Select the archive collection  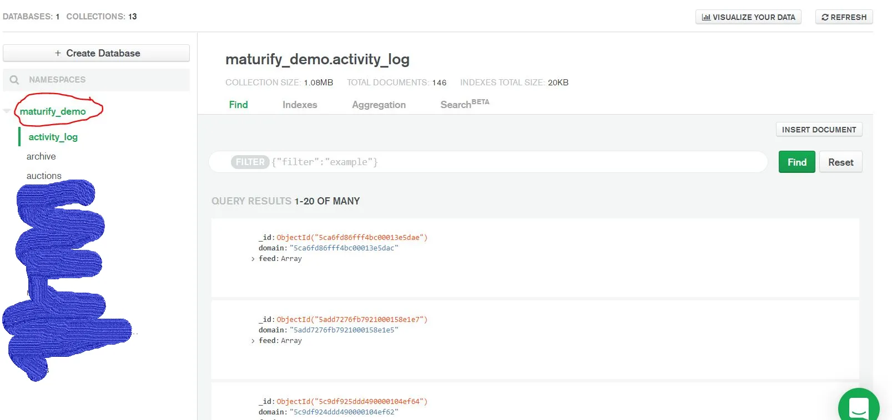41,156
